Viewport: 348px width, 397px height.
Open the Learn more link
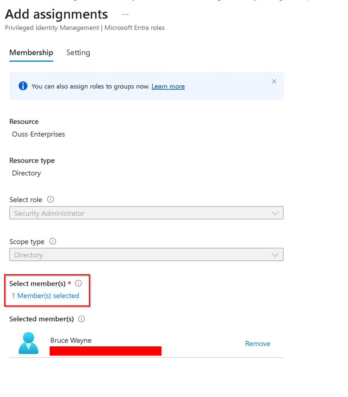point(168,86)
